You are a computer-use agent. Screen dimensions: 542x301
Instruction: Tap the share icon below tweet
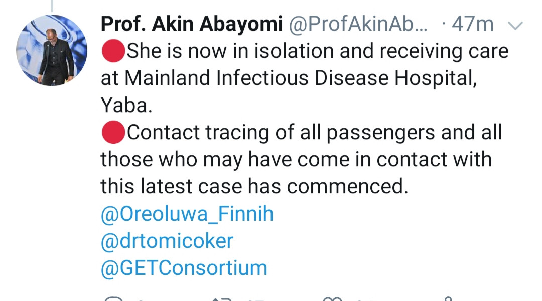coord(448,299)
